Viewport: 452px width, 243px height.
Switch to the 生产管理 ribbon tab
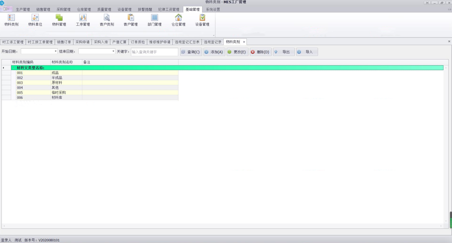coord(23,10)
